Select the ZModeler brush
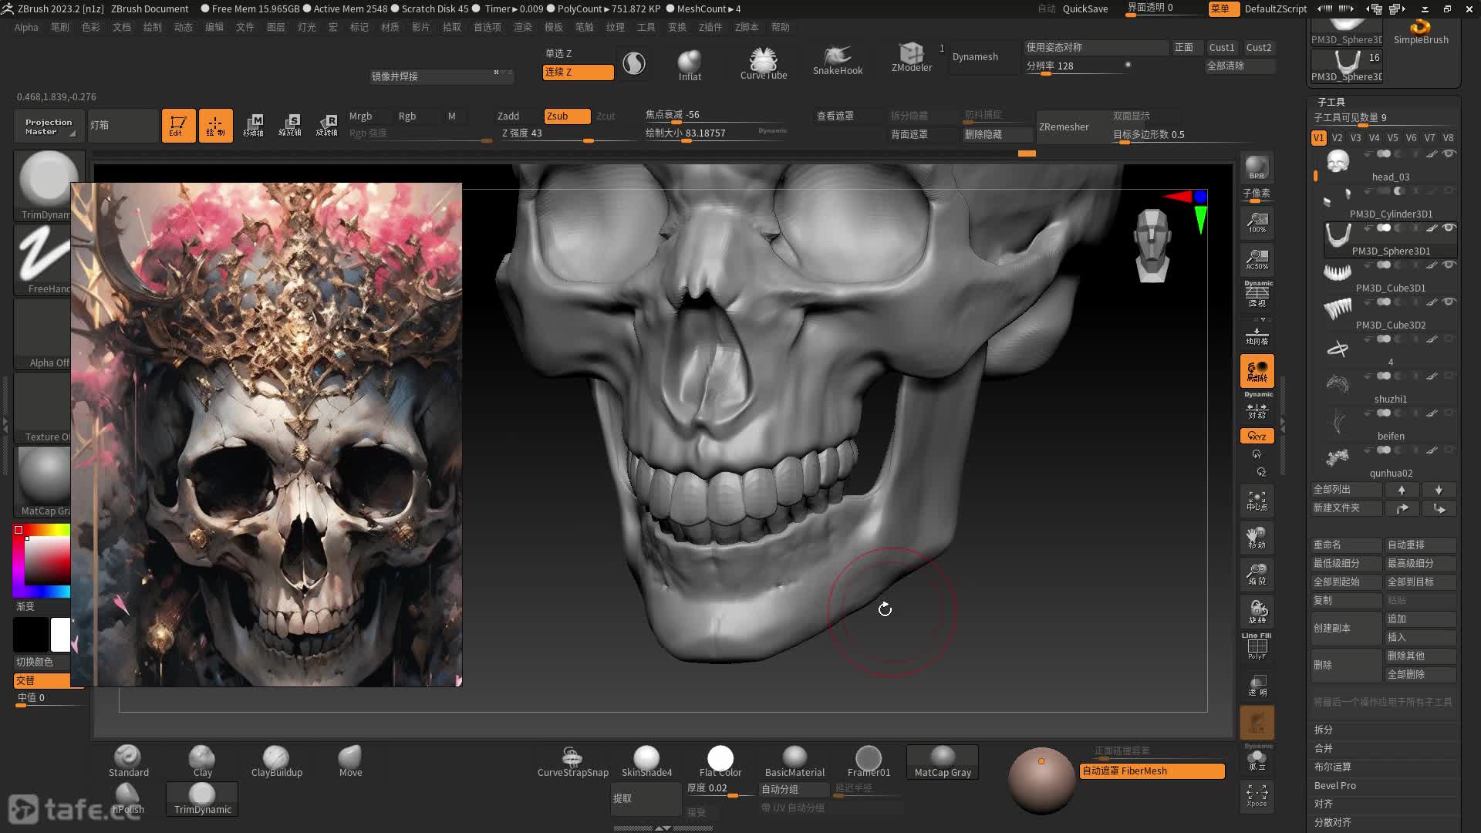Screen dimensions: 1481x833 [x=912, y=58]
